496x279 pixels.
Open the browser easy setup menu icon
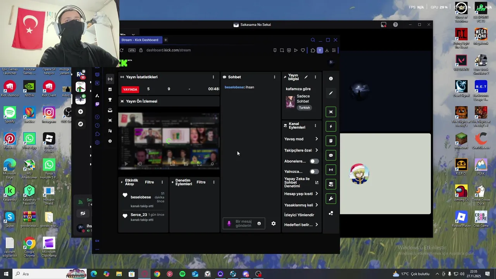coord(334,50)
